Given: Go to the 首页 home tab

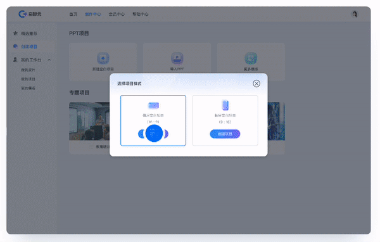Looking at the screenshot, I should pyautogui.click(x=73, y=14).
